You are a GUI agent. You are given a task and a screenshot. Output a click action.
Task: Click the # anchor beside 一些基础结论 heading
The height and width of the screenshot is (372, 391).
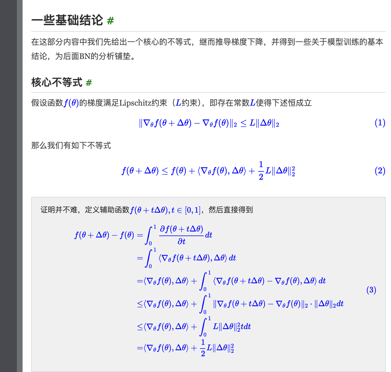coord(110,21)
